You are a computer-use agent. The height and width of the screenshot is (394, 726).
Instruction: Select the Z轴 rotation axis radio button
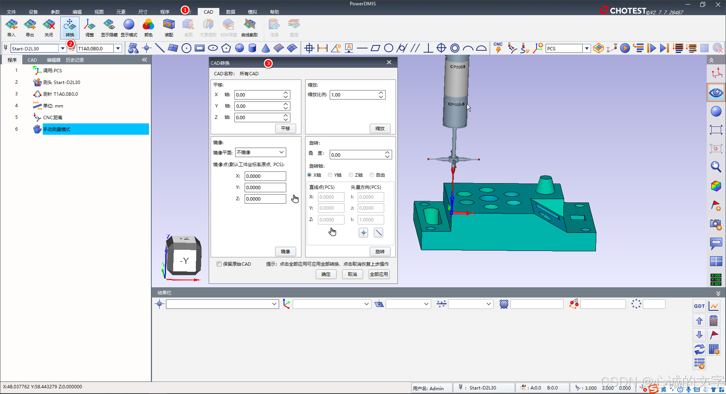351,175
